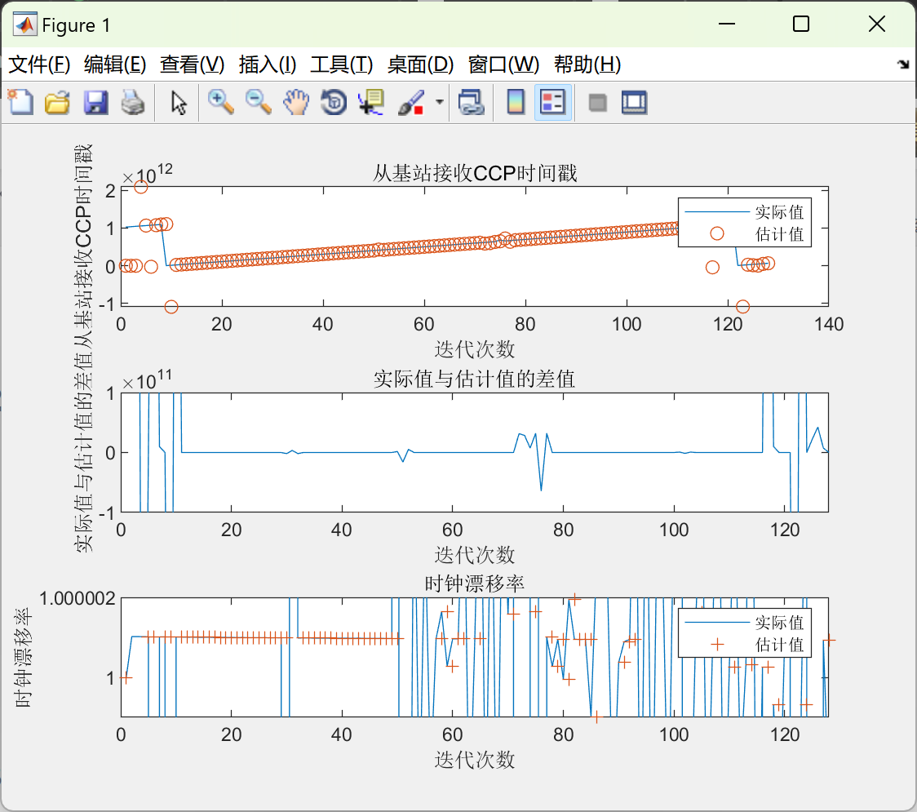Toggle the Insert Legend toolbar button

[x=552, y=102]
